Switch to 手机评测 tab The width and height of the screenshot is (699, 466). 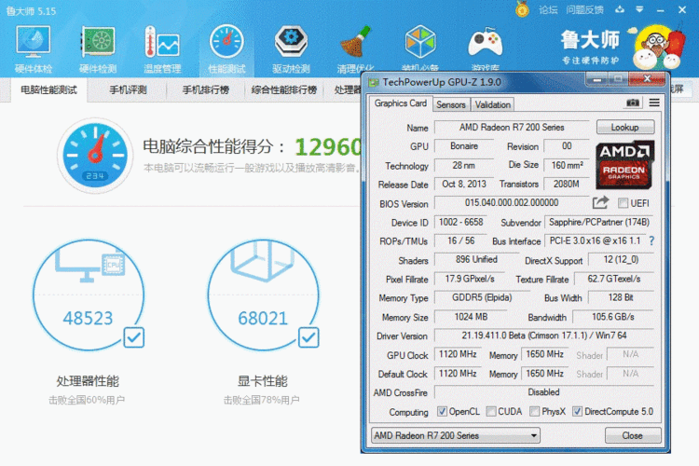(128, 90)
